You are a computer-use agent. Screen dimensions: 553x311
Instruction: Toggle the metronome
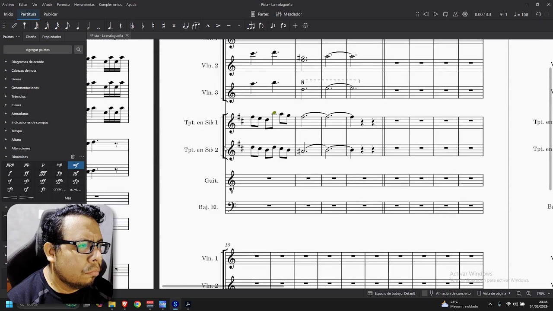[455, 14]
